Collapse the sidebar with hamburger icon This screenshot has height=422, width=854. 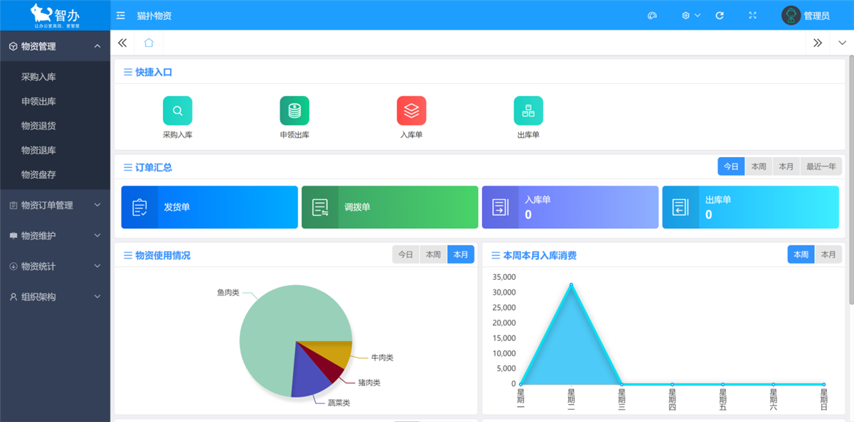click(x=121, y=16)
